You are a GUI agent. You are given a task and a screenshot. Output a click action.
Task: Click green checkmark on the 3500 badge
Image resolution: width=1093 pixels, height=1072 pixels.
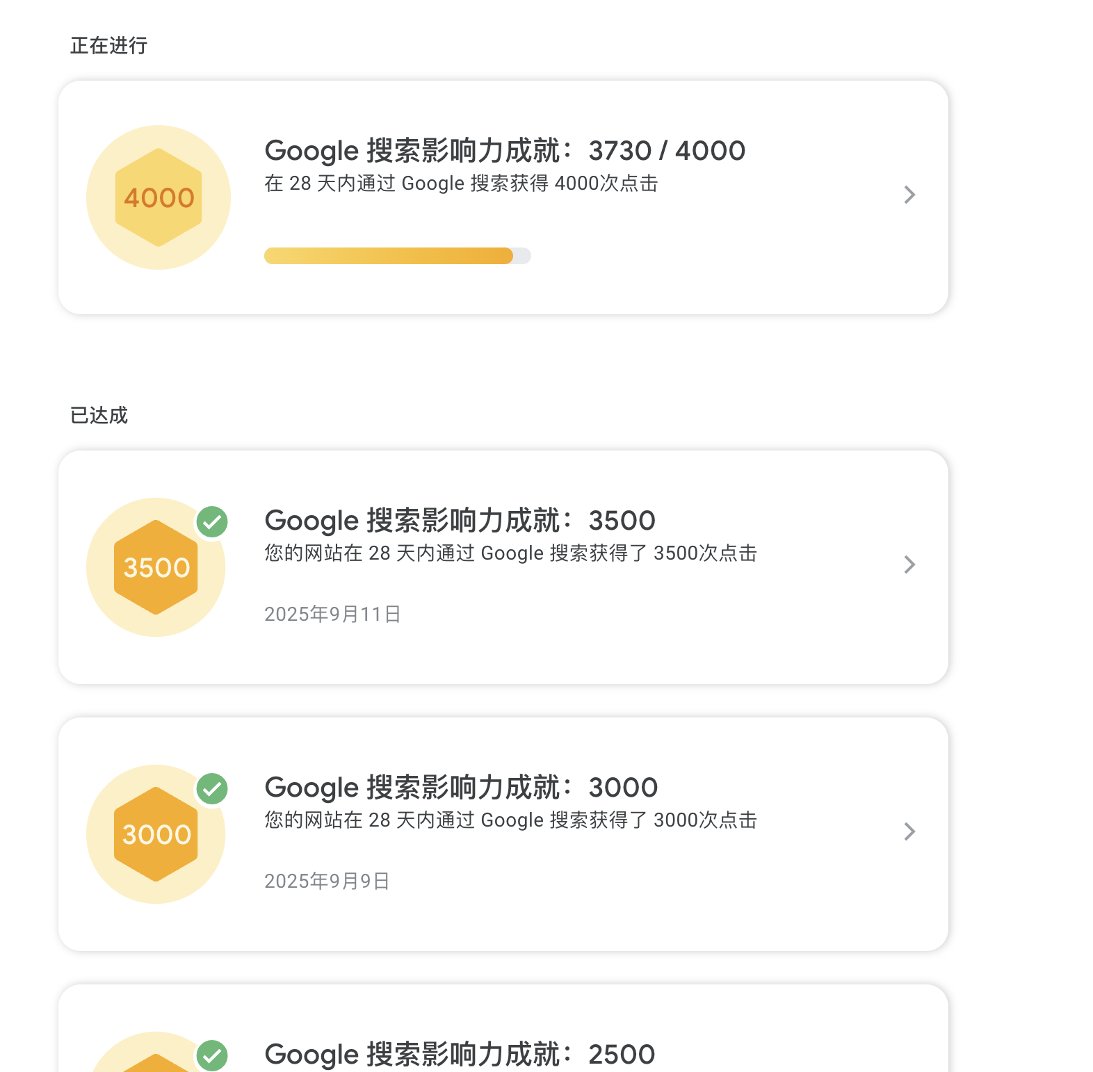point(212,521)
